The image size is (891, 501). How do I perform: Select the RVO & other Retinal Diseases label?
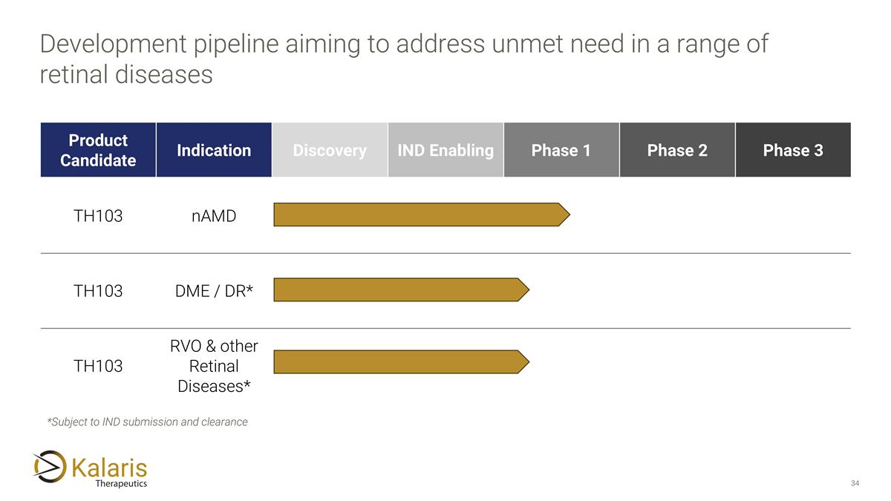pyautogui.click(x=214, y=366)
